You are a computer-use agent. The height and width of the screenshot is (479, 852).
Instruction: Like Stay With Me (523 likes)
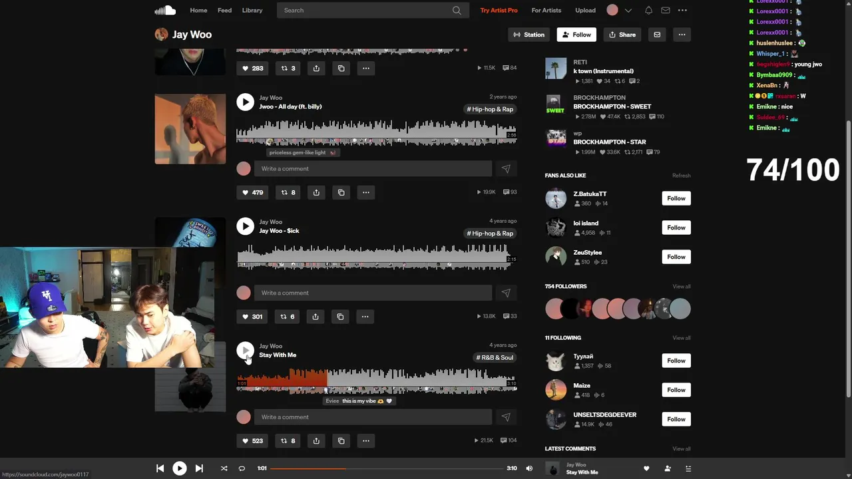click(x=252, y=440)
